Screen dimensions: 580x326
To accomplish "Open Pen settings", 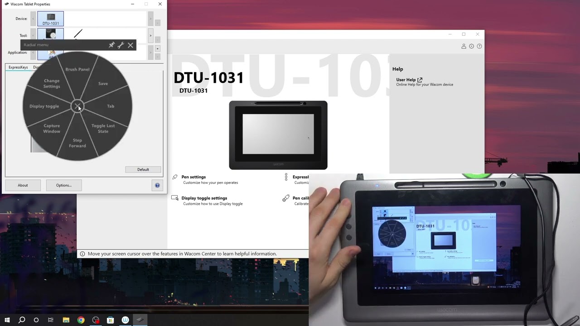I will pos(193,177).
